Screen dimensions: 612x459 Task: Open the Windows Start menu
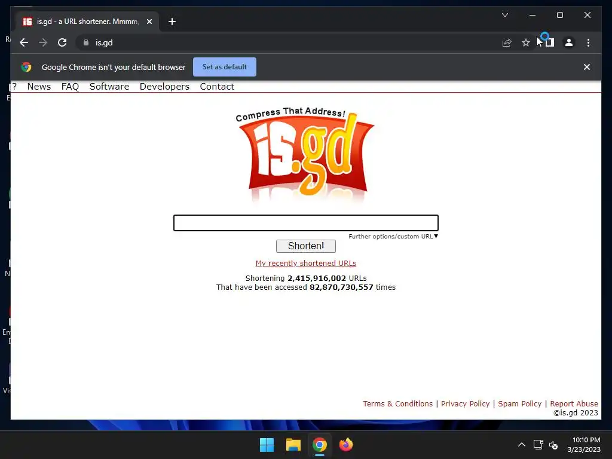point(267,445)
